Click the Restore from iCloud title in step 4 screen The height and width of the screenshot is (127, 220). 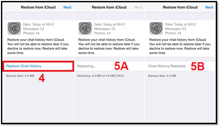[x=38, y=7]
